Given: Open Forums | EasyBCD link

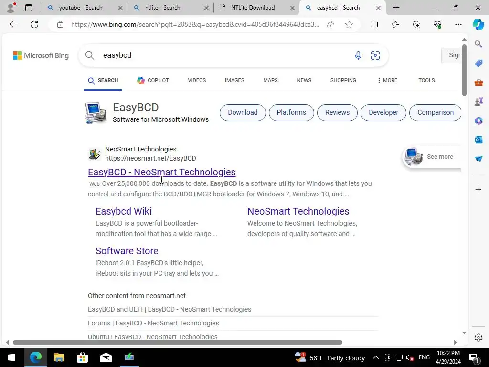Looking at the screenshot, I should click(153, 323).
